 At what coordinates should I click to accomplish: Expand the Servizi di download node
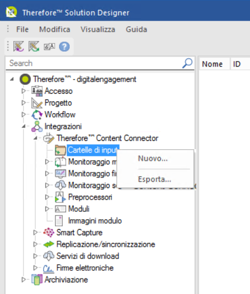35,256
